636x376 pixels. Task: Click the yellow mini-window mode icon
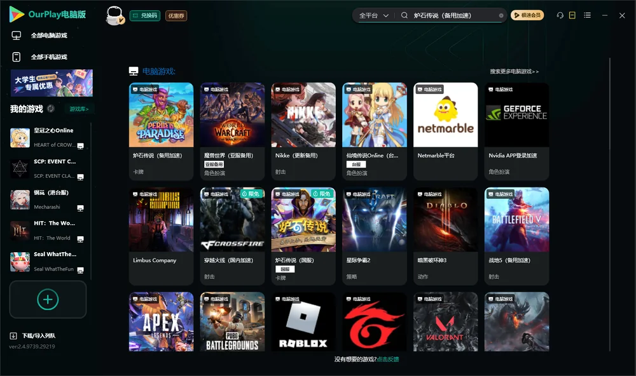pos(572,15)
